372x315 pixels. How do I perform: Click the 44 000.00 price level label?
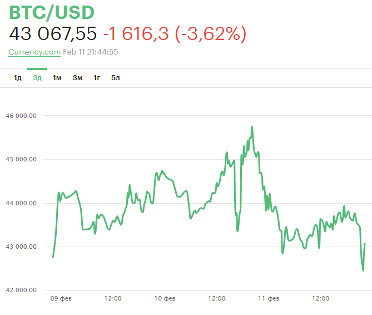pos(21,203)
